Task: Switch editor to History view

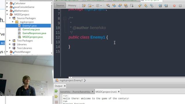Action: click(72, 5)
